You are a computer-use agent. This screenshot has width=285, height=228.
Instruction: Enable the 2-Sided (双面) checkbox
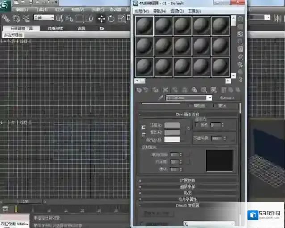point(215,106)
